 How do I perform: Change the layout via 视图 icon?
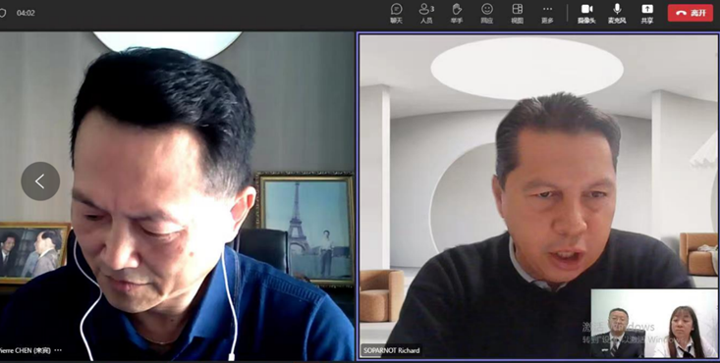(517, 13)
